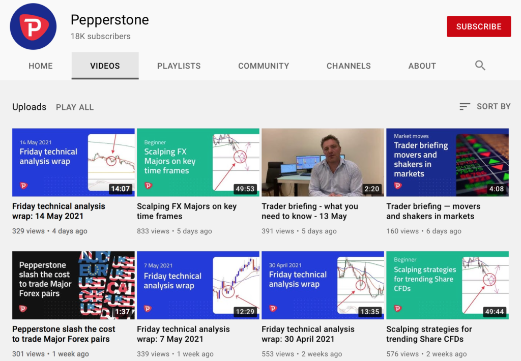Click the 13:35 duration badge
Screen dimensions: 521x361
pyautogui.click(x=370, y=312)
